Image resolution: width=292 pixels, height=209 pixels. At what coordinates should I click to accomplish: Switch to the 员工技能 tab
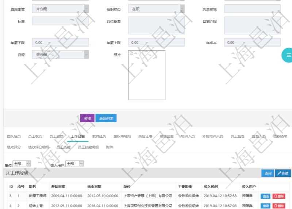(63, 147)
